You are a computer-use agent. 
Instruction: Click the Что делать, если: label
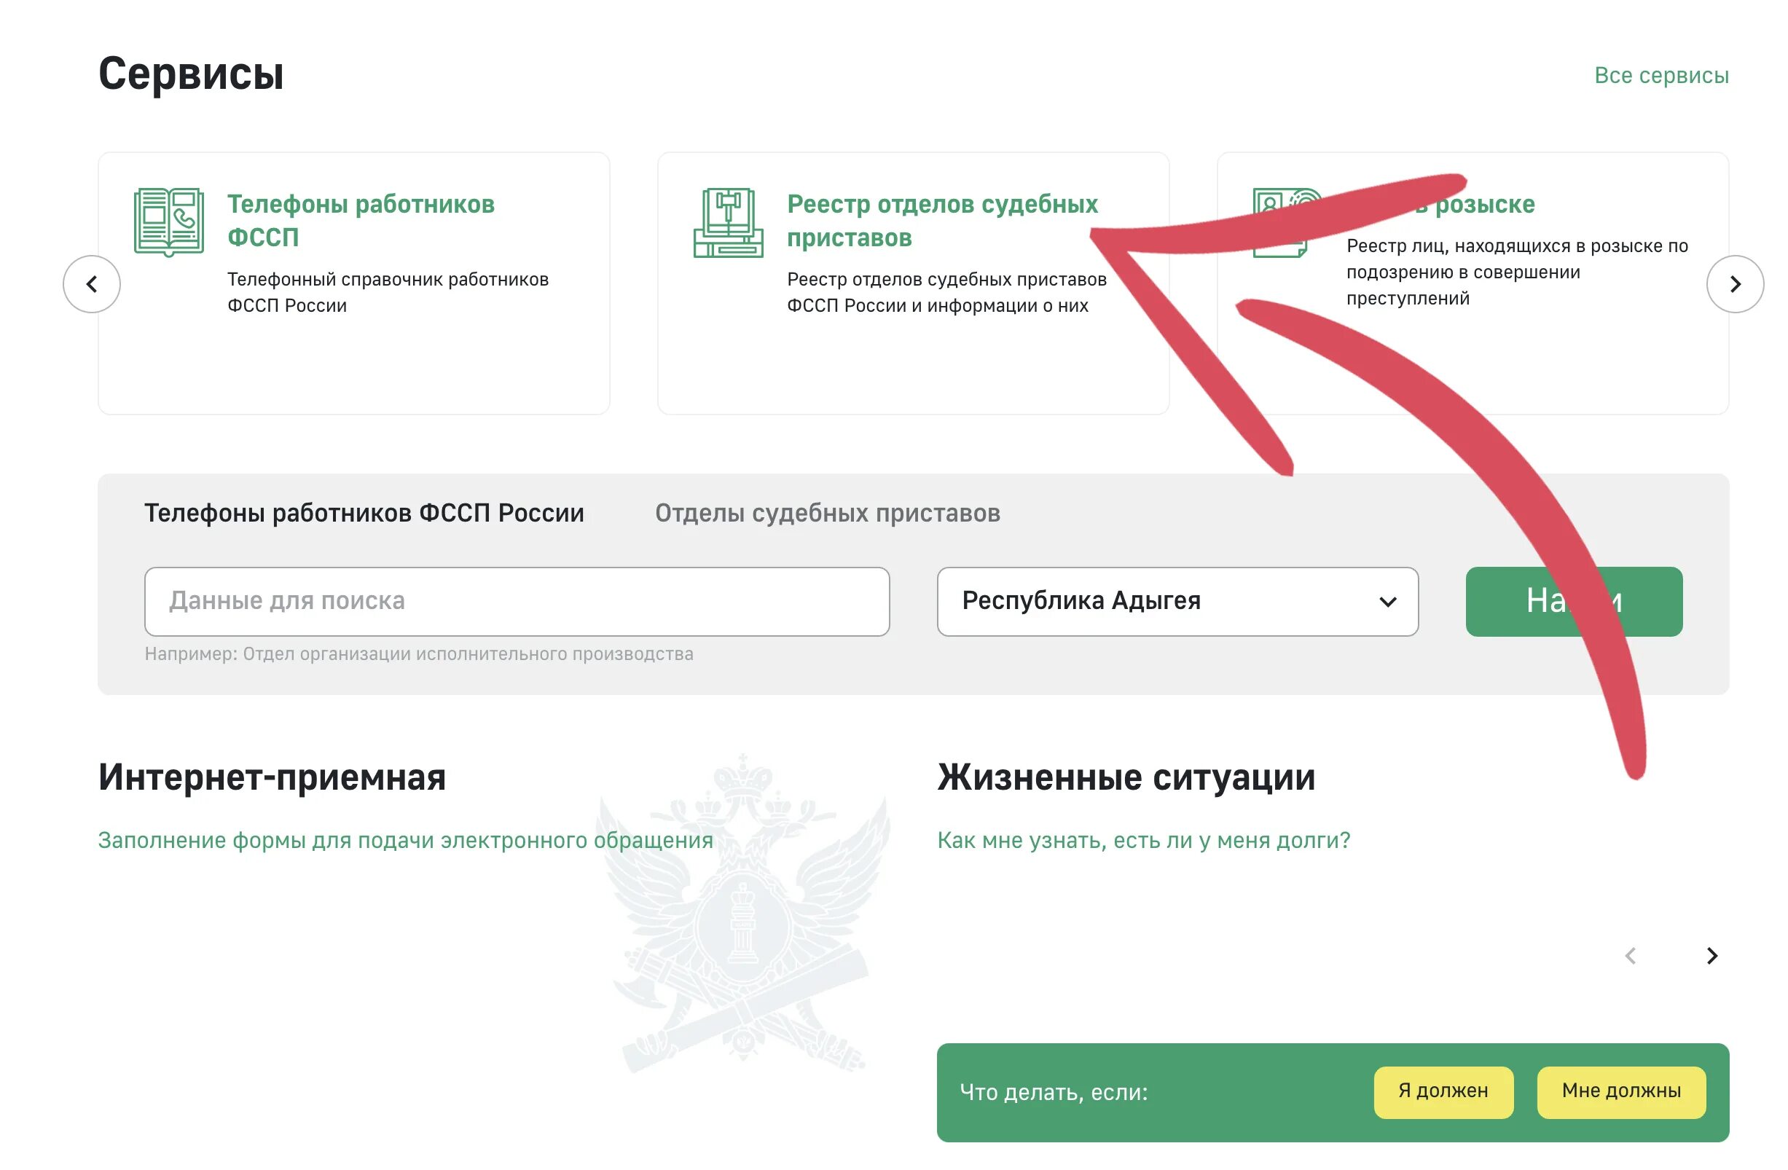[1054, 1091]
